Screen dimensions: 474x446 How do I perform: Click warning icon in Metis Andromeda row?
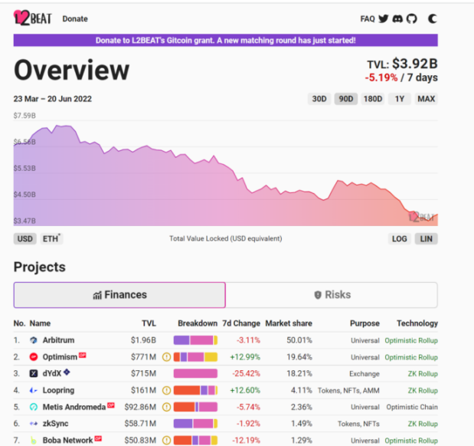click(166, 407)
